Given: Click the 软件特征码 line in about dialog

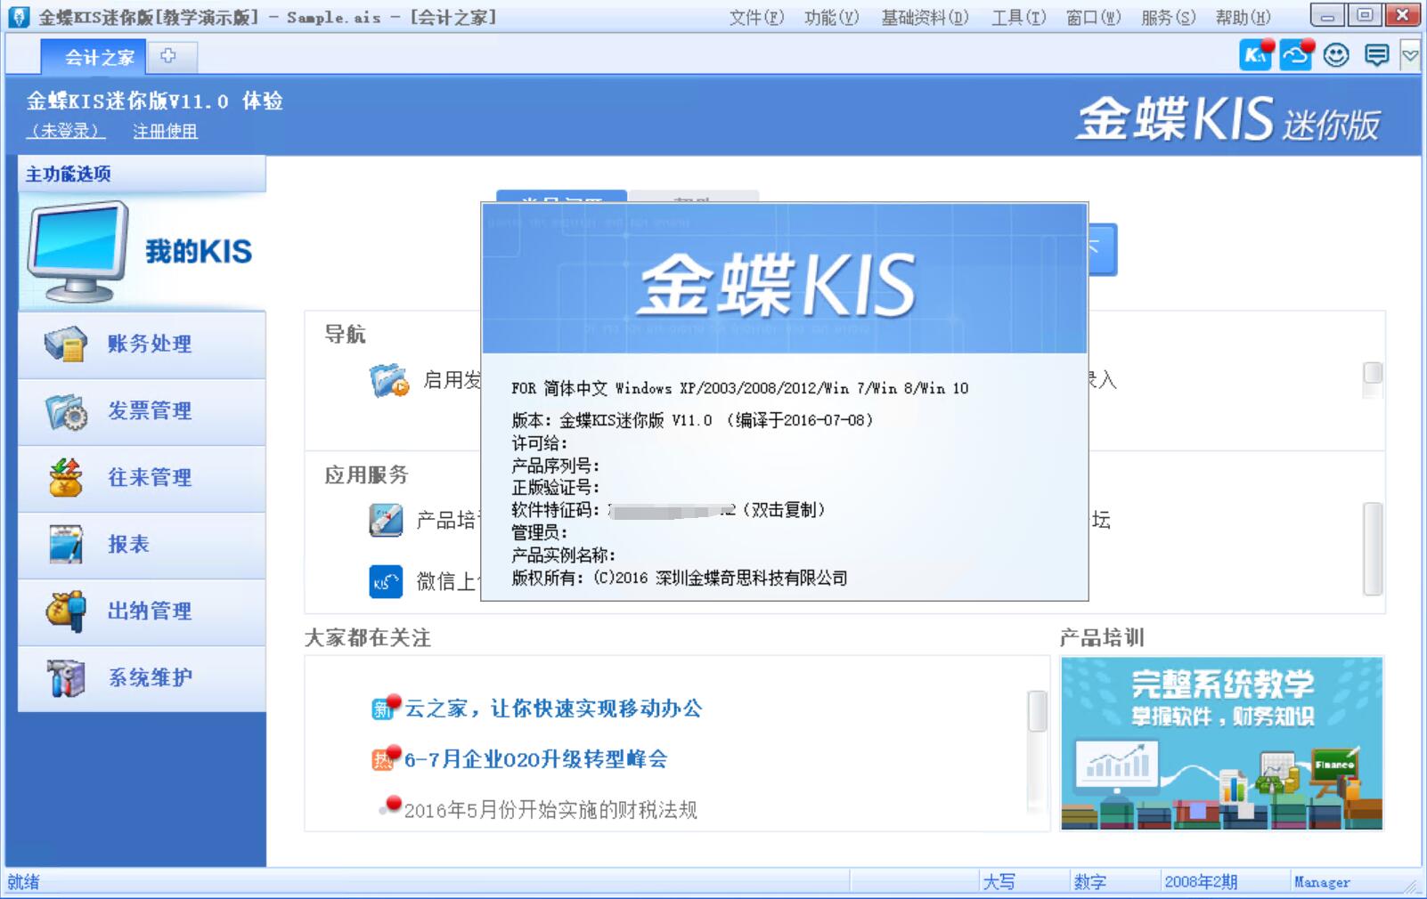Looking at the screenshot, I should 668,510.
